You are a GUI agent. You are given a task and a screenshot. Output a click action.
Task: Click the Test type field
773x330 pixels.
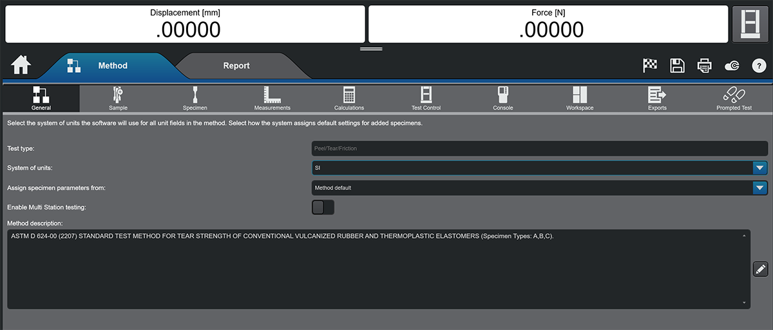540,148
